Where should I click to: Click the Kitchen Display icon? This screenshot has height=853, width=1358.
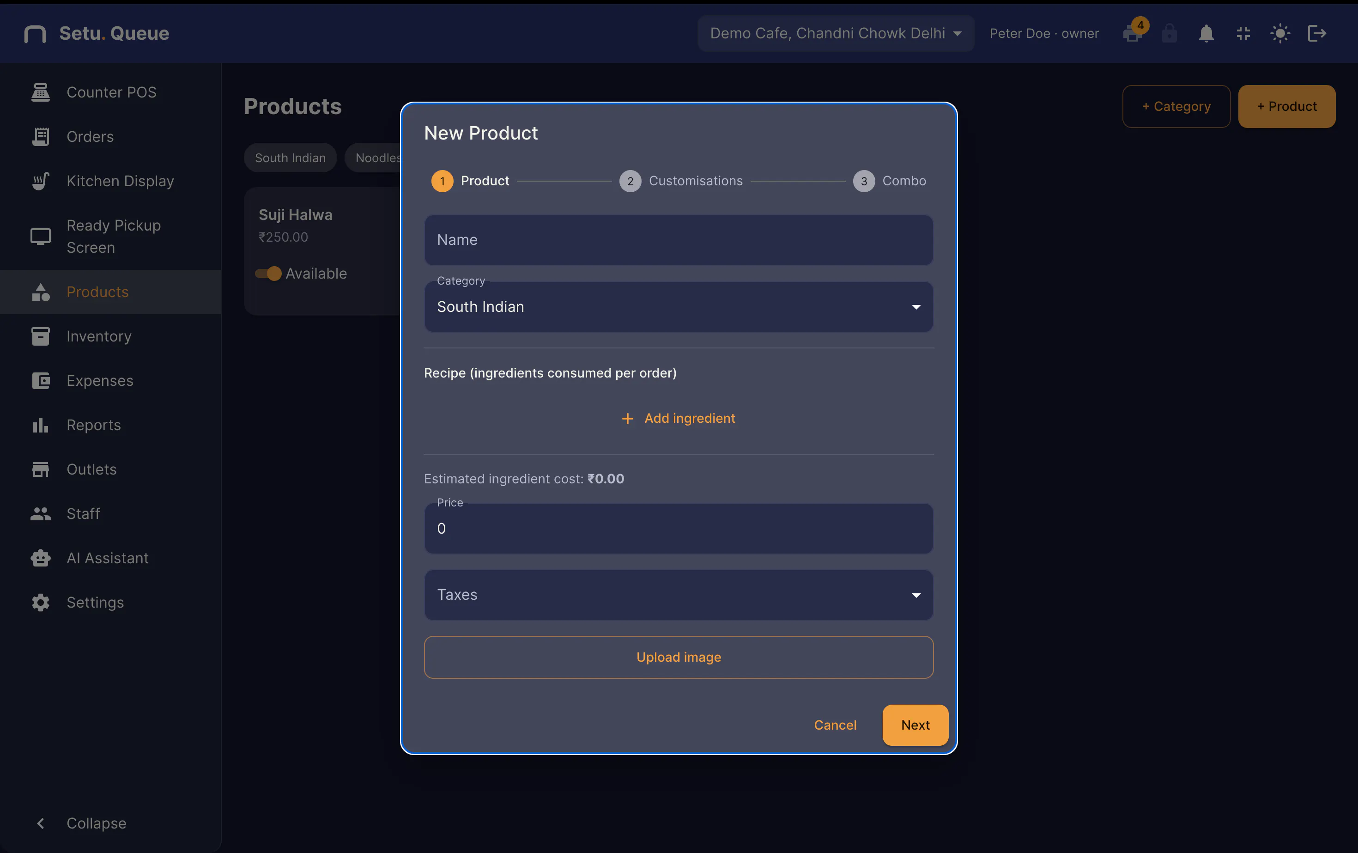[41, 181]
